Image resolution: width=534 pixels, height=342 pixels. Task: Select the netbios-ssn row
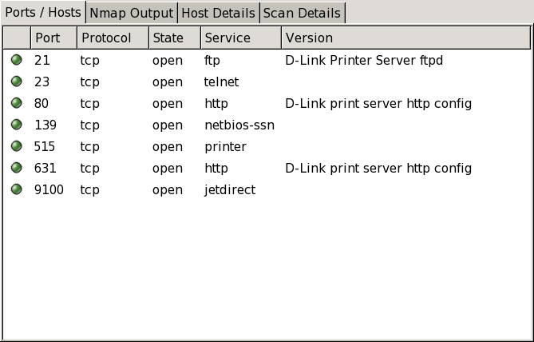tap(239, 125)
